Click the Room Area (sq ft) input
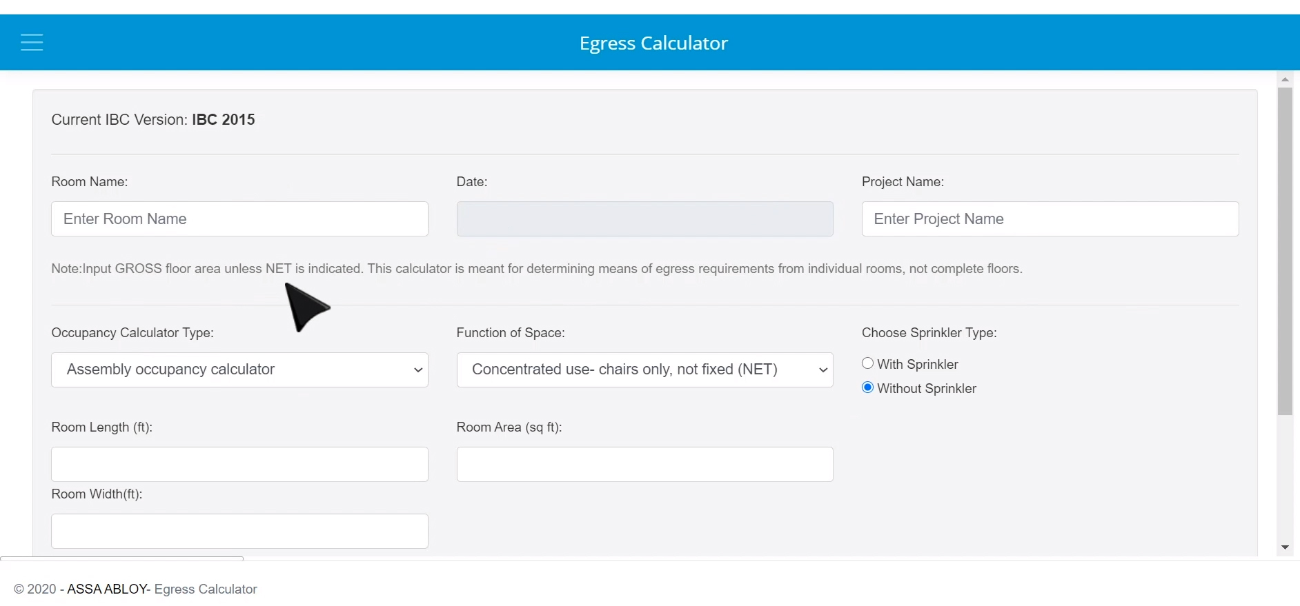This screenshot has height=606, width=1300. pyautogui.click(x=644, y=464)
